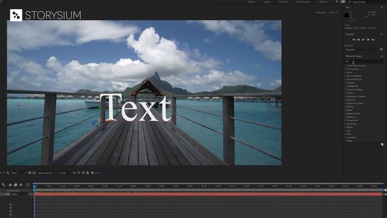This screenshot has width=387, height=218.
Task: Select the Transition effects category
Action: 351,137
